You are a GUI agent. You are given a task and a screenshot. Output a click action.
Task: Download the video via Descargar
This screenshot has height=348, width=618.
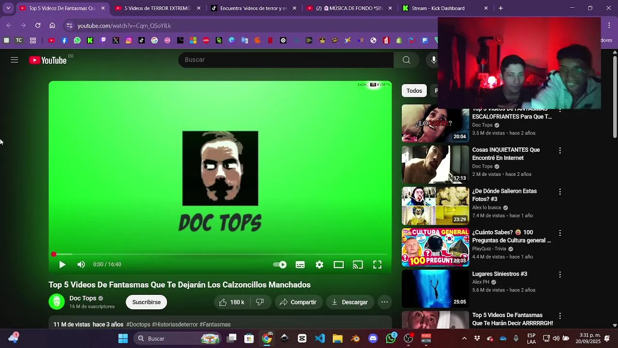350,302
